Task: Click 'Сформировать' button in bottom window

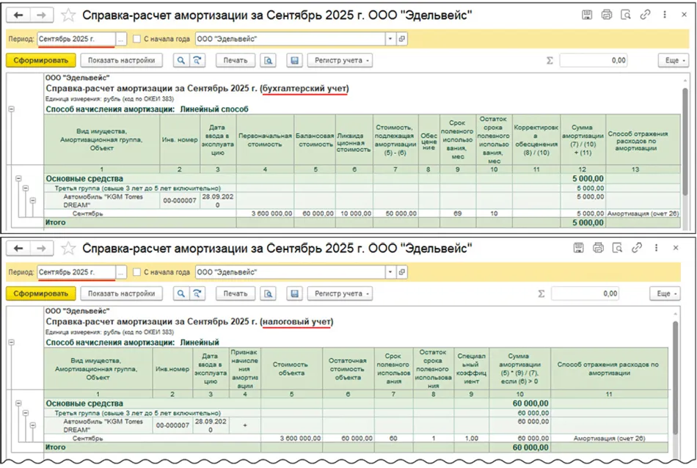Action: [x=40, y=293]
